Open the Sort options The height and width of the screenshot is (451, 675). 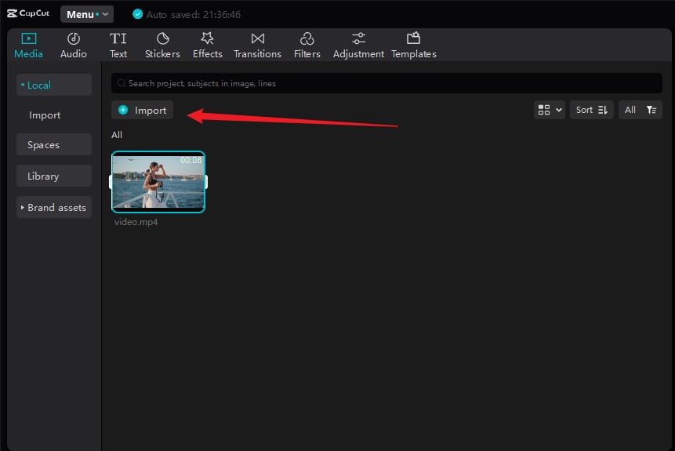[592, 110]
